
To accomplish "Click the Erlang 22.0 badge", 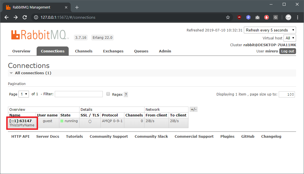I will click(102, 37).
